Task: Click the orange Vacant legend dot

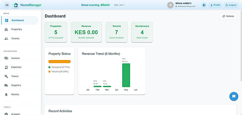Action: tap(49, 72)
